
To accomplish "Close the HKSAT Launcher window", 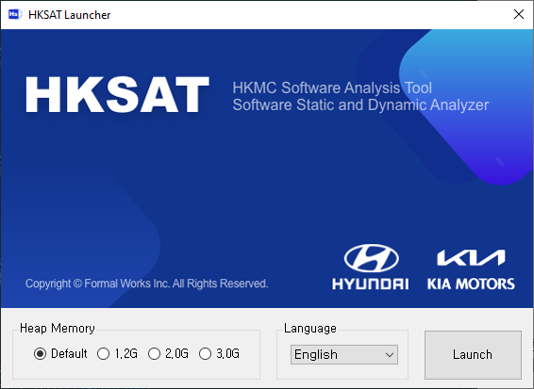I will pos(519,14).
